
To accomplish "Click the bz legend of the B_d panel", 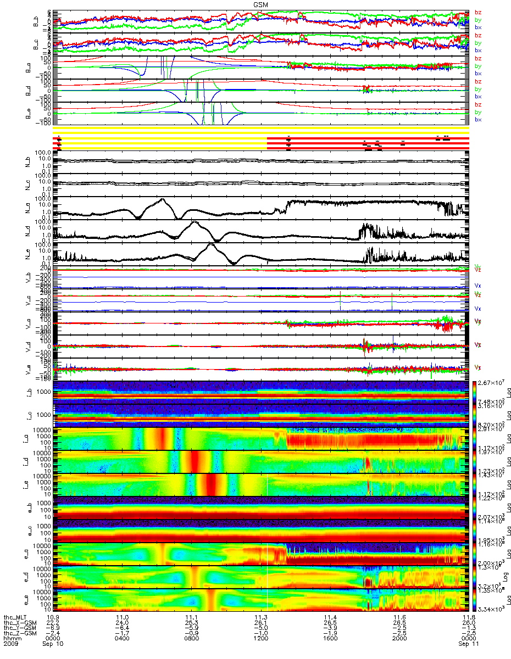I will [478, 82].
